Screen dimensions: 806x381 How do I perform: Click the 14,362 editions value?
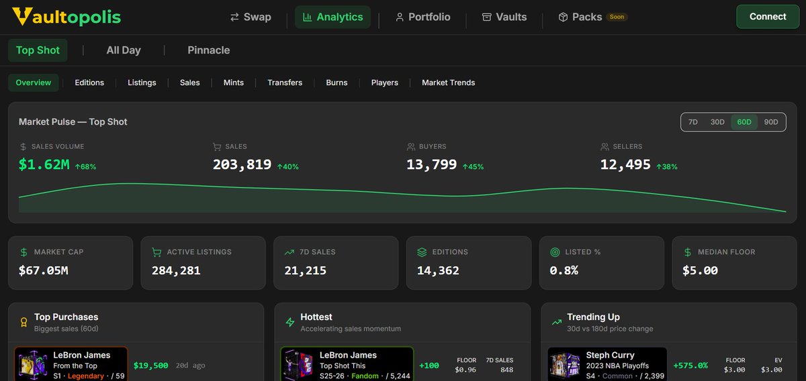(438, 270)
